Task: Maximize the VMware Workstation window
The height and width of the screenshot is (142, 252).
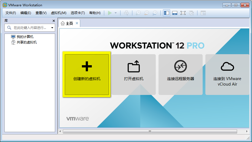Action: point(236,5)
